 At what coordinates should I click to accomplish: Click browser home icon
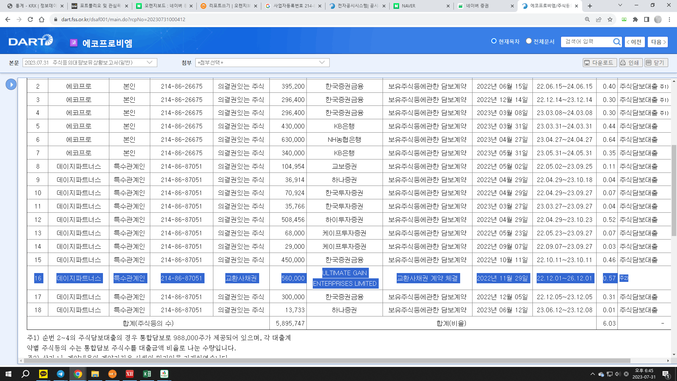pos(42,19)
